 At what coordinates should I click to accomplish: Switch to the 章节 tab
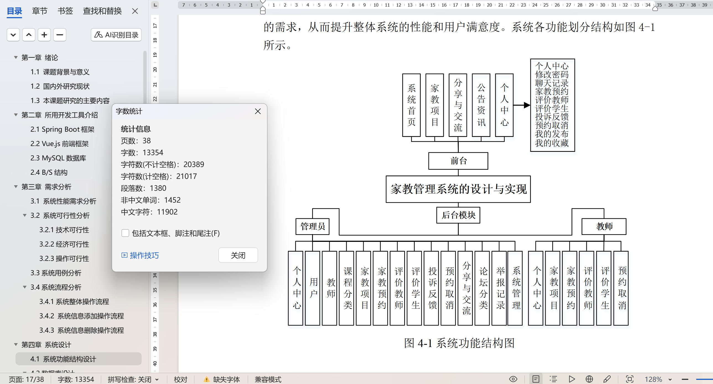40,11
